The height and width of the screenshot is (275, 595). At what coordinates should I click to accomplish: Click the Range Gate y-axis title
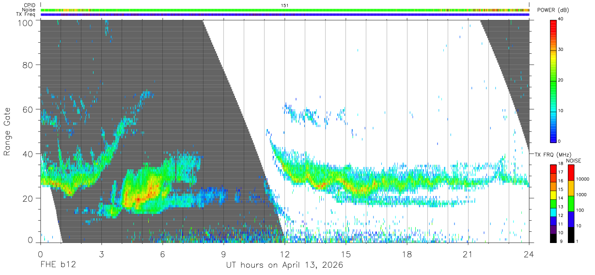[7, 132]
